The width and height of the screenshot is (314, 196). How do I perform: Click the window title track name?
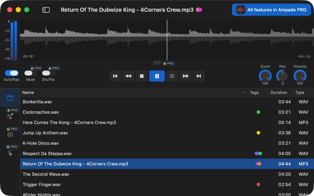[127, 10]
